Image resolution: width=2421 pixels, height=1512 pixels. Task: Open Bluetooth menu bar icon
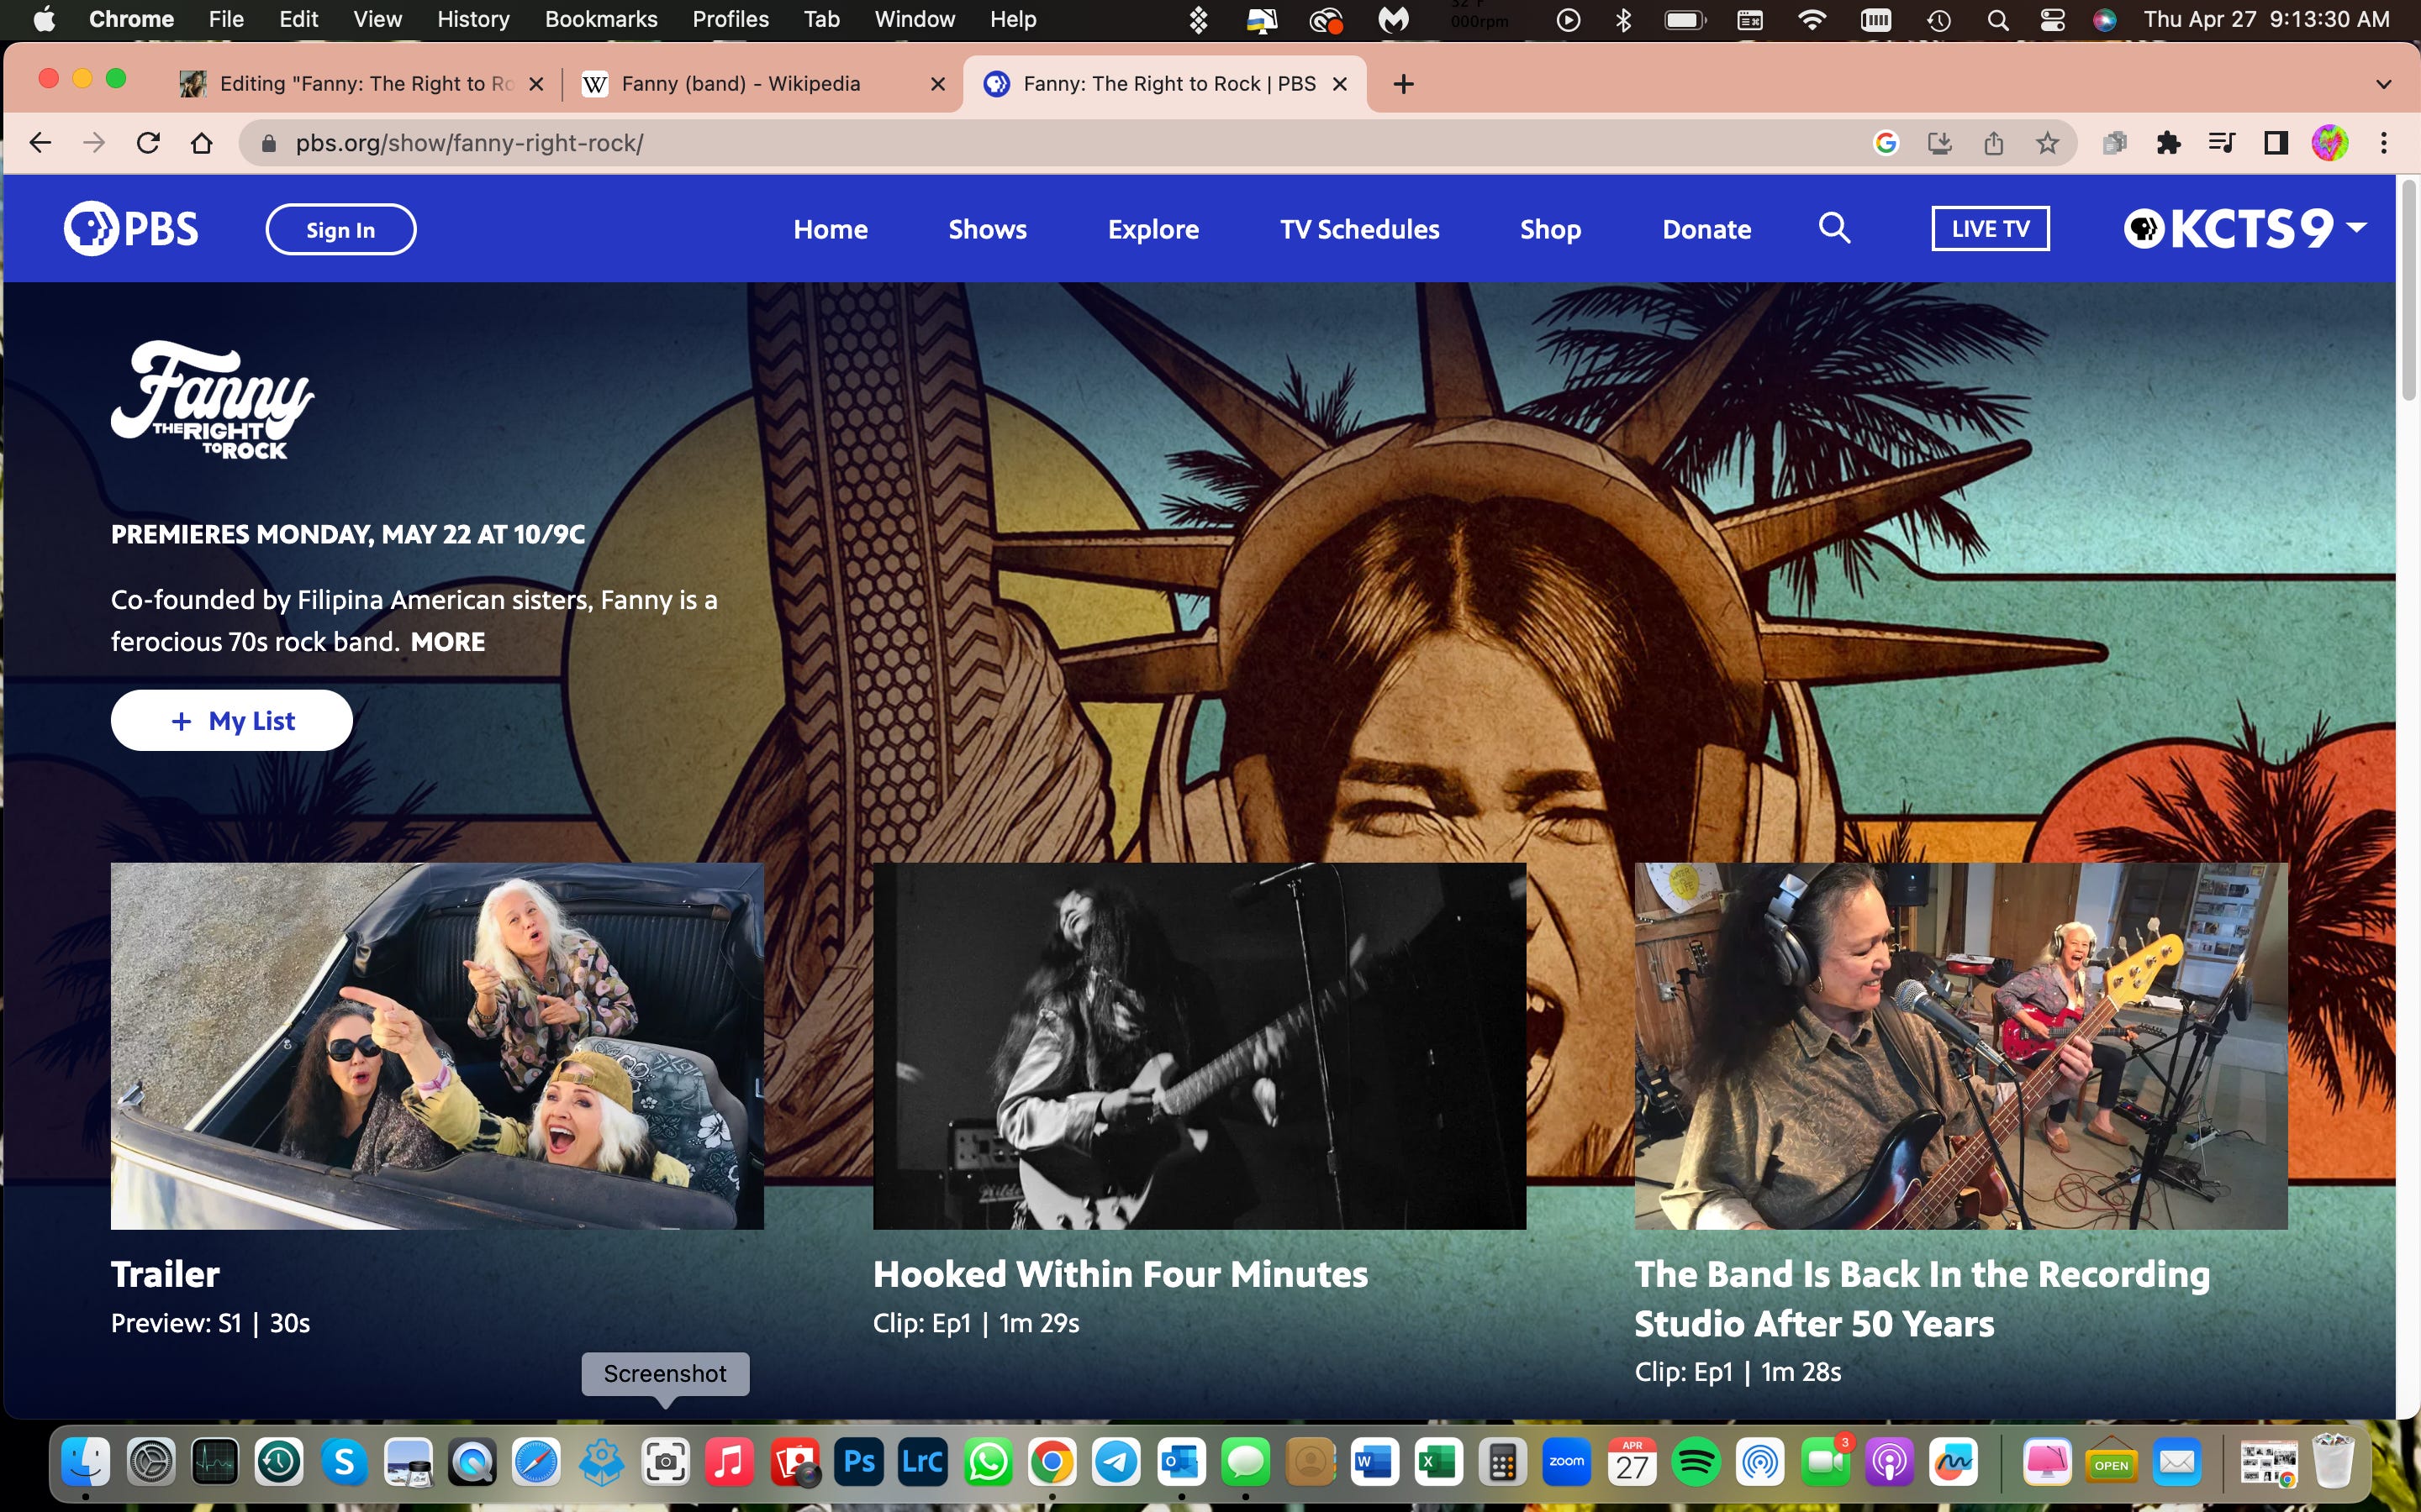(x=1624, y=19)
